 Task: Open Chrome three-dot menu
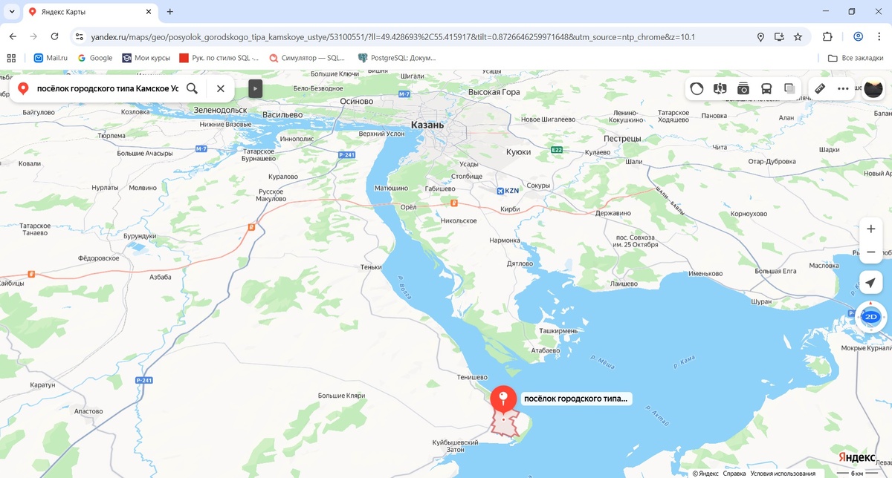coord(879,36)
